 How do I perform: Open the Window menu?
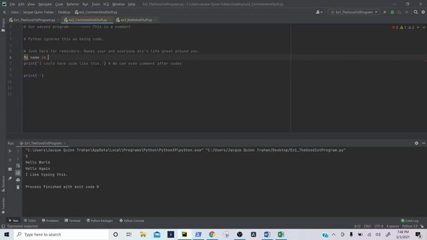(x=118, y=4)
